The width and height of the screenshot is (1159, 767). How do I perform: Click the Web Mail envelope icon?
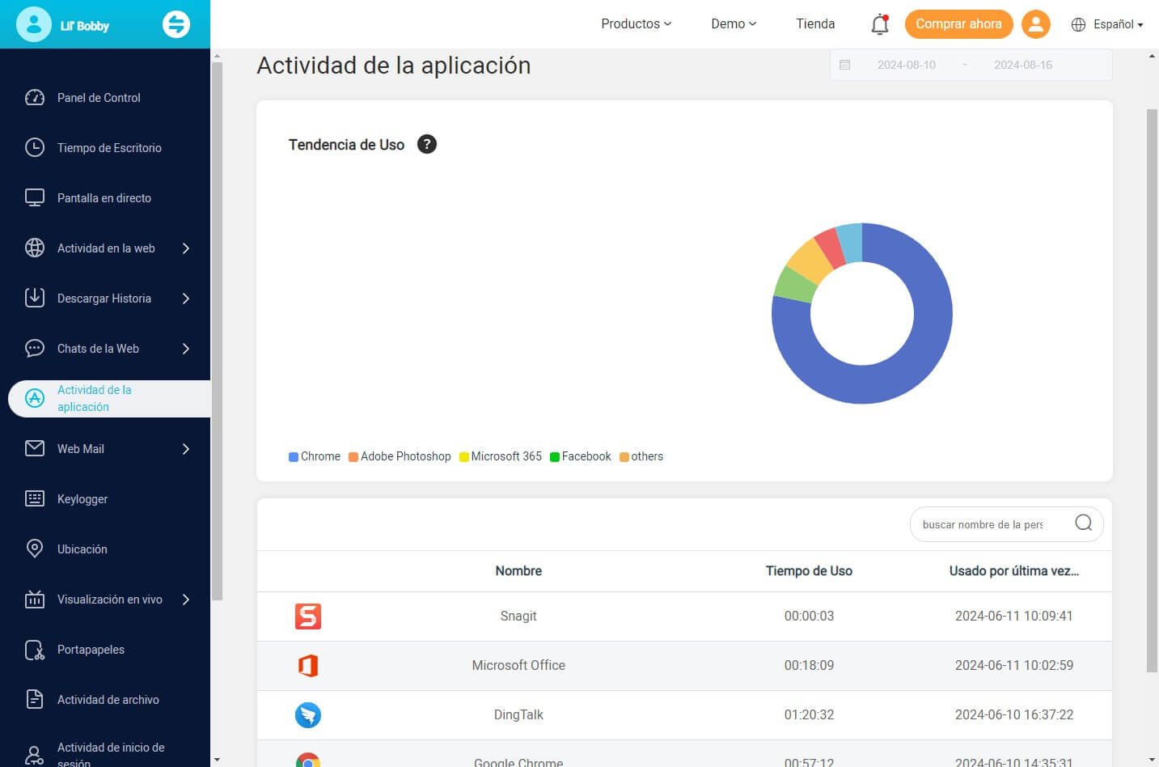(x=35, y=448)
